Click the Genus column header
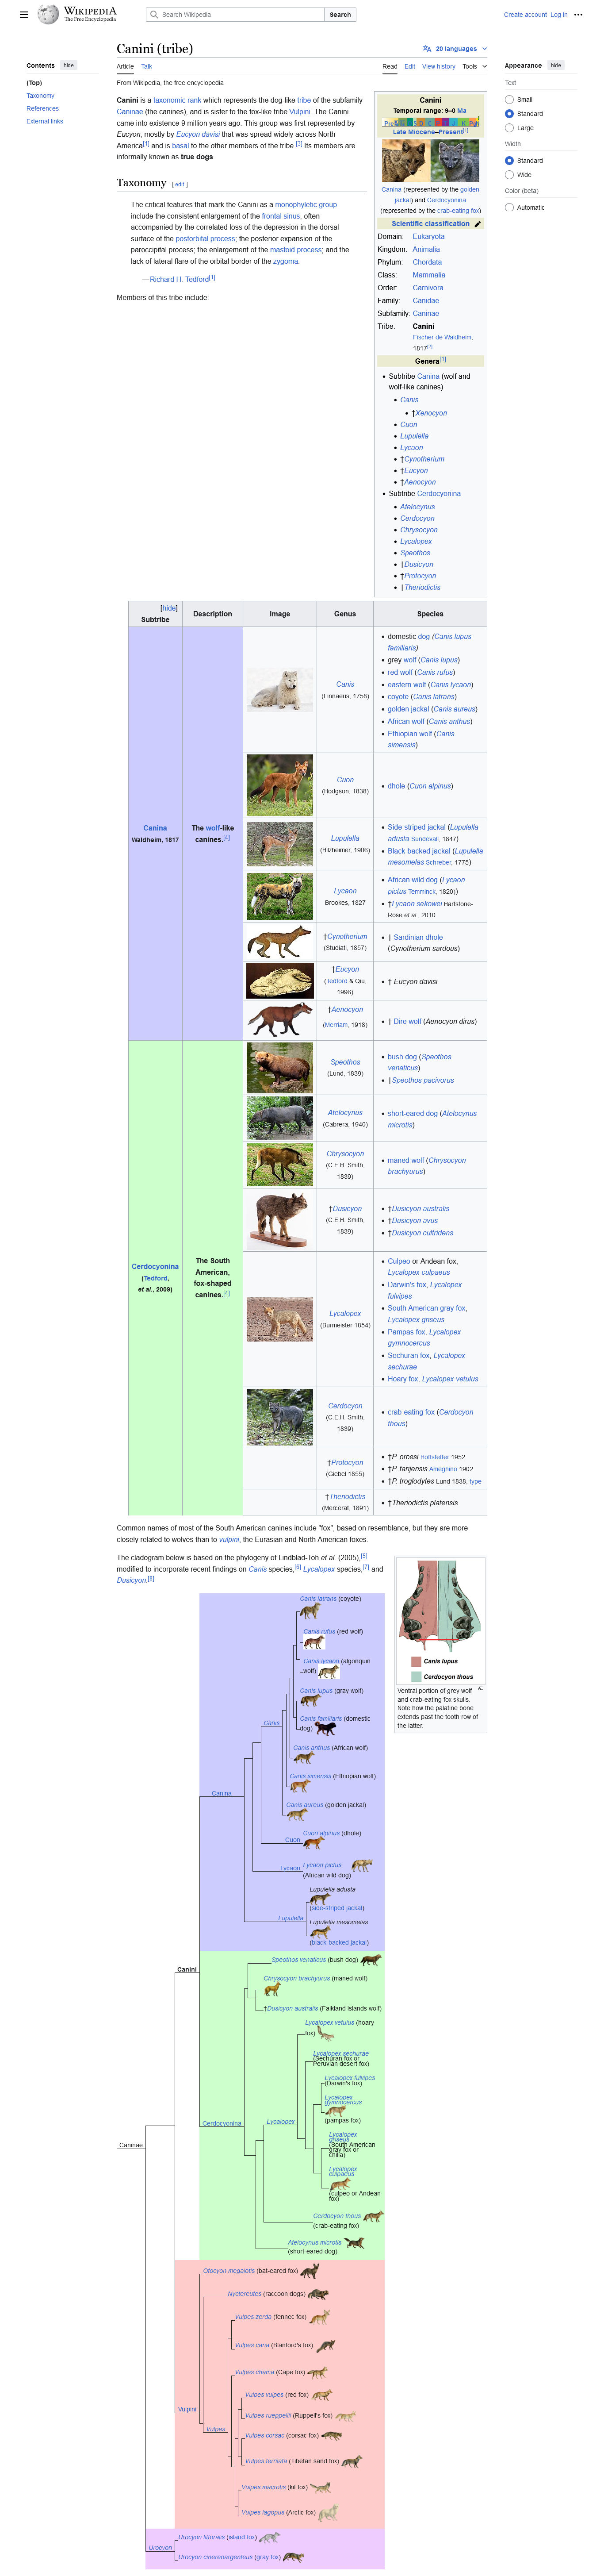 pyautogui.click(x=345, y=614)
